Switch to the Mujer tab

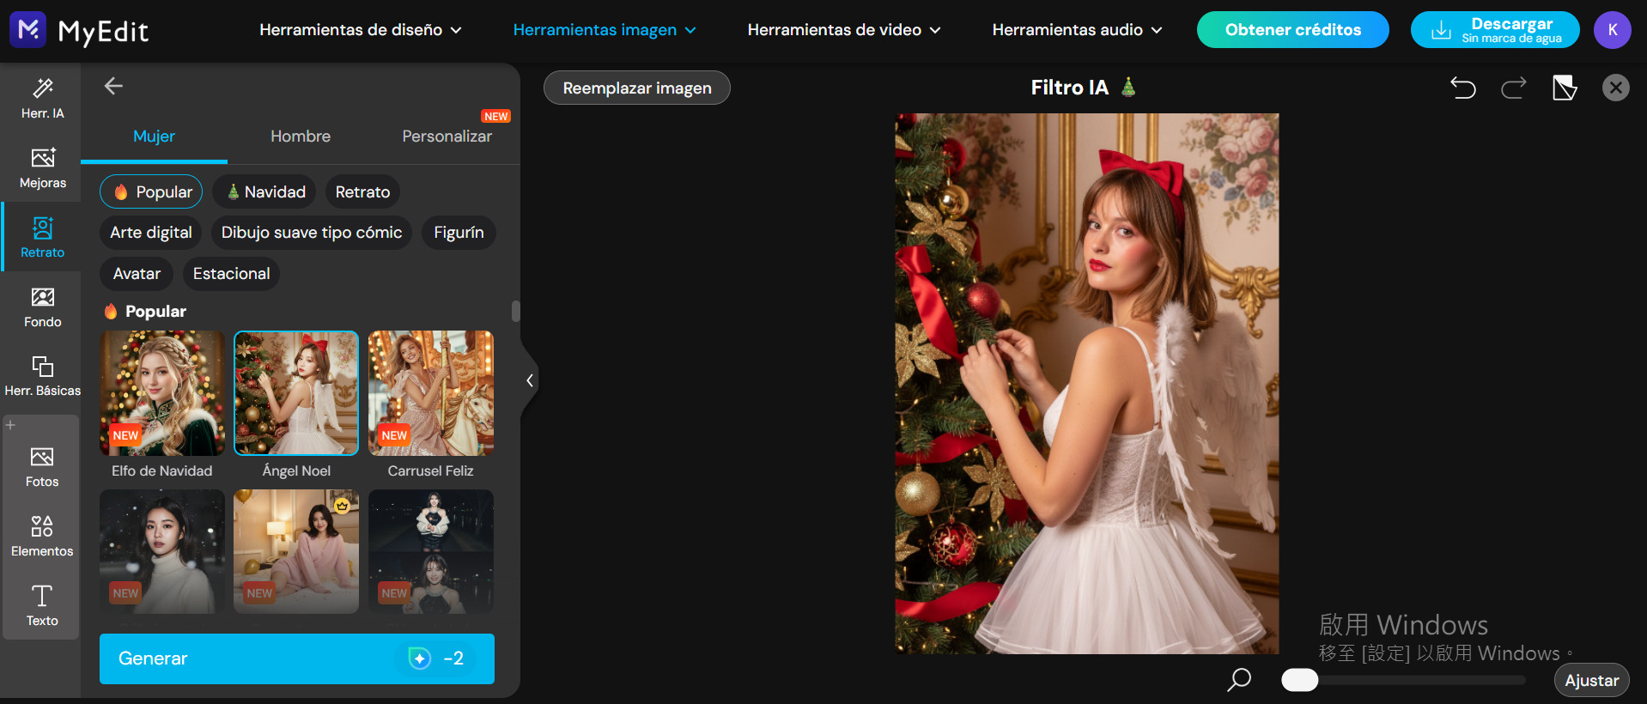click(x=154, y=137)
